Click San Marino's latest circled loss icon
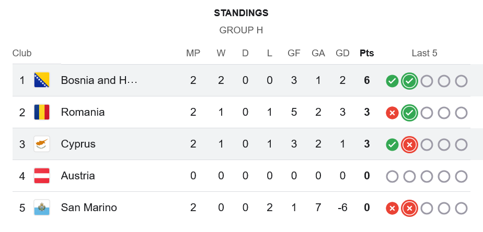This screenshot has height=232, width=483. pos(410,208)
